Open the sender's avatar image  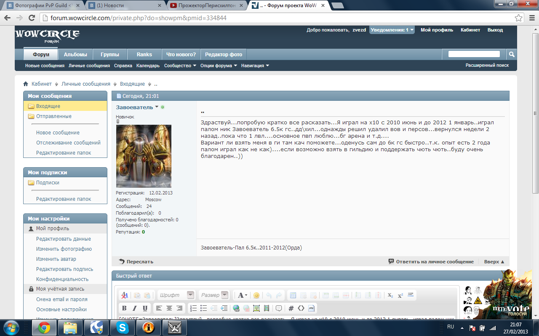click(144, 156)
